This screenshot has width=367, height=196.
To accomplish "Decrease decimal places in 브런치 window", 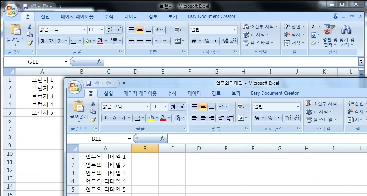I will click(233, 41).
